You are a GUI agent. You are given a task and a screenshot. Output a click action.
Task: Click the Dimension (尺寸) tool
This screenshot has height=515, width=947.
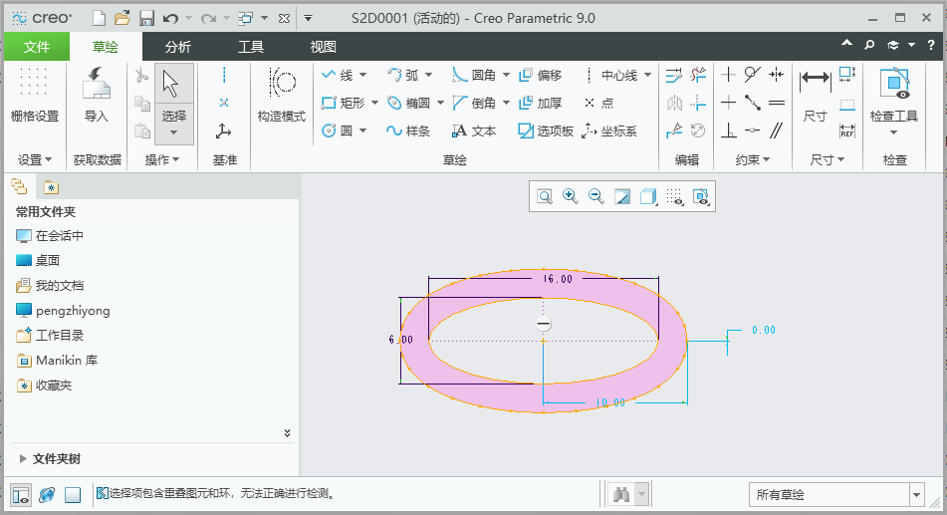pos(815,95)
